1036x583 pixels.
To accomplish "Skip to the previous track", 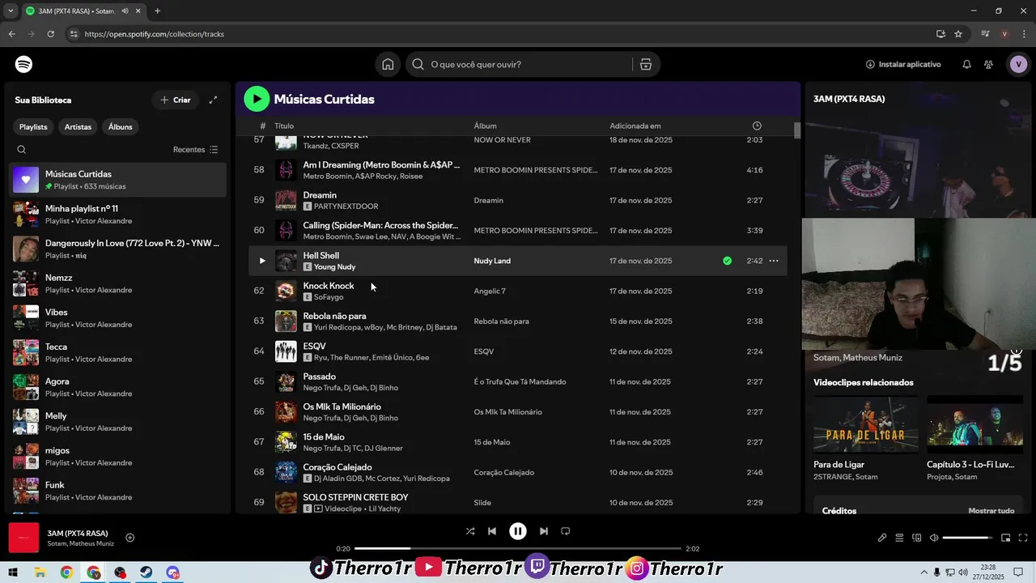I will click(x=492, y=531).
